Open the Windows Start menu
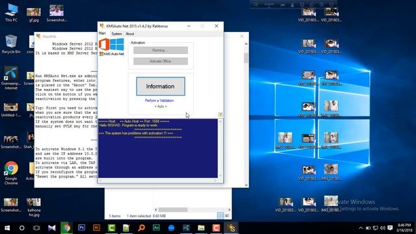This screenshot has width=416, height=234. [7, 228]
